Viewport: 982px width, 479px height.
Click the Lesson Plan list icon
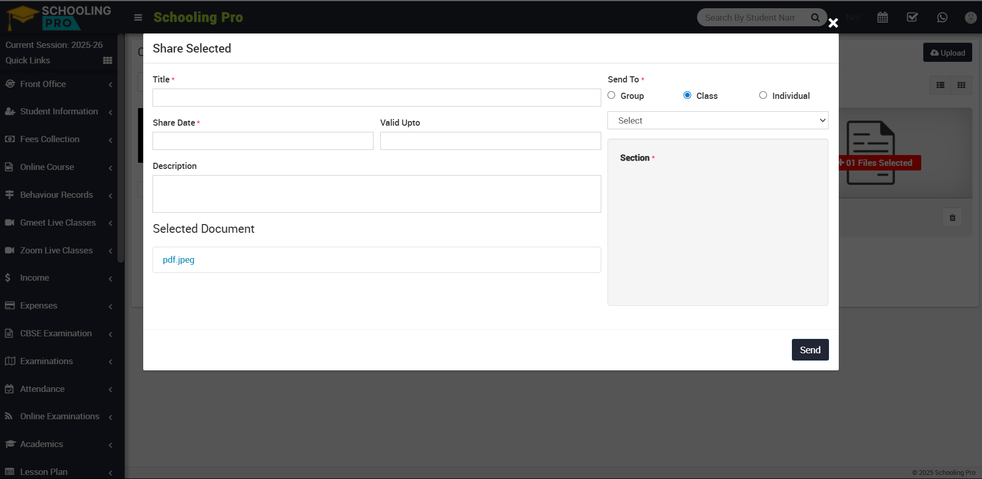click(10, 472)
